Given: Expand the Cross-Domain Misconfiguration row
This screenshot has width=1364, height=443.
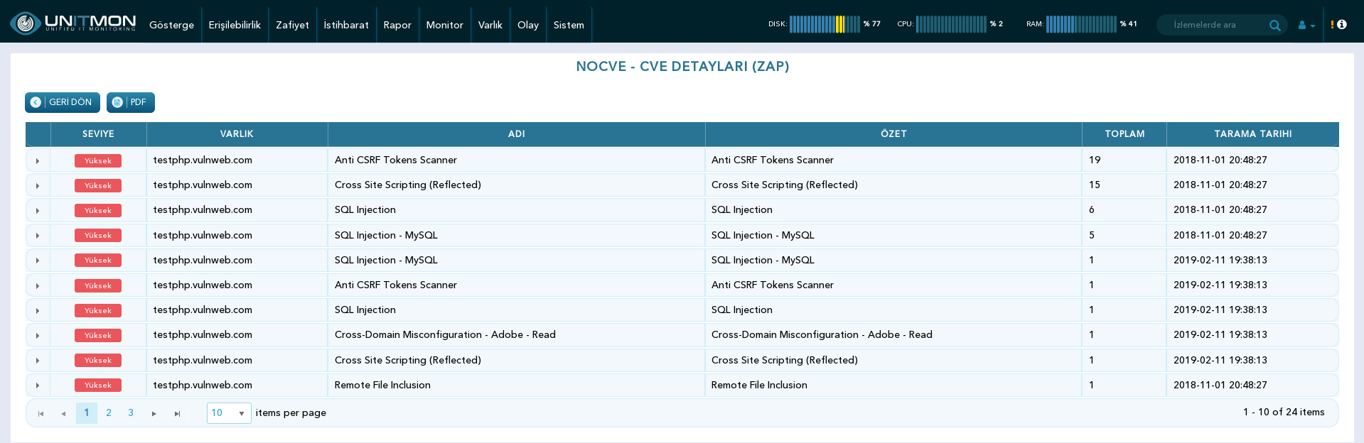Looking at the screenshot, I should click(38, 335).
